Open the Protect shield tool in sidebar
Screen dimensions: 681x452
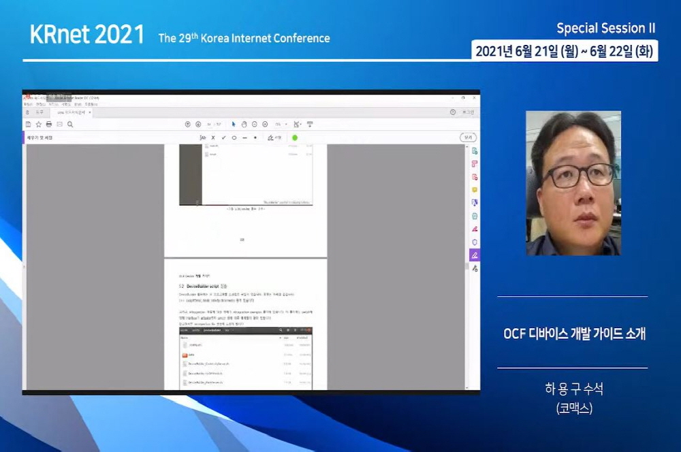(x=475, y=242)
